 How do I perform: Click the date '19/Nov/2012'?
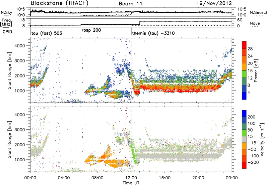pyautogui.click(x=214, y=3)
